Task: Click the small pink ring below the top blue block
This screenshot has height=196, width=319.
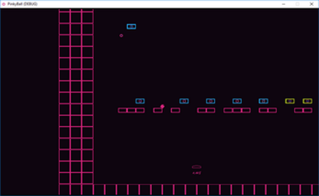Action: pos(121,36)
